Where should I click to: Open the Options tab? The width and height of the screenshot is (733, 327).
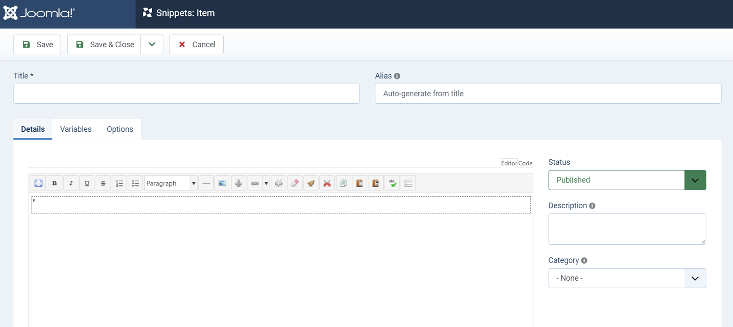click(x=120, y=129)
